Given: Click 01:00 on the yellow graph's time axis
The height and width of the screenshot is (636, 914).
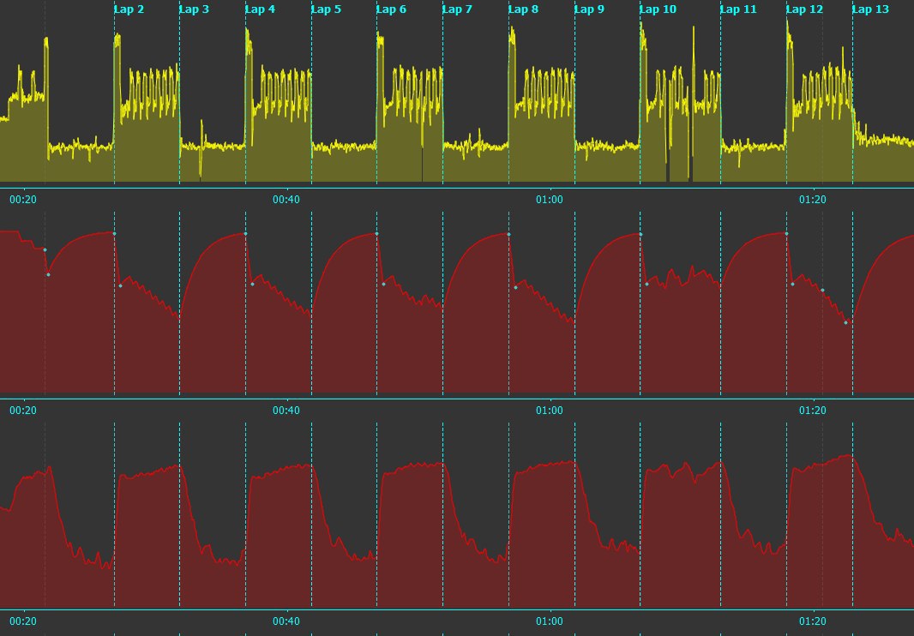Looking at the screenshot, I should point(550,200).
